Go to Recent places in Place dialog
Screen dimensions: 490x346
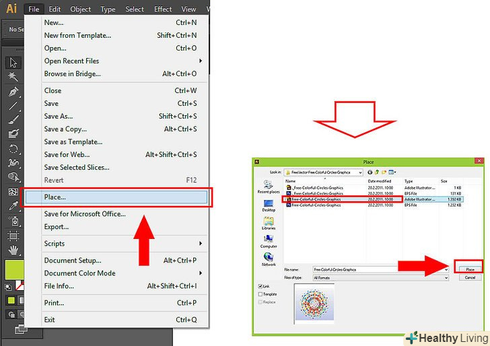(269, 187)
